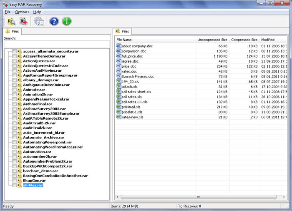Select call-rates-short.xls in the file list
This screenshot has width=292, height=211.
pos(136,92)
